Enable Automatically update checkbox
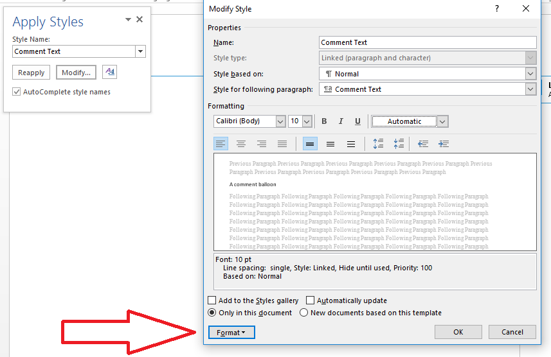 click(x=310, y=300)
